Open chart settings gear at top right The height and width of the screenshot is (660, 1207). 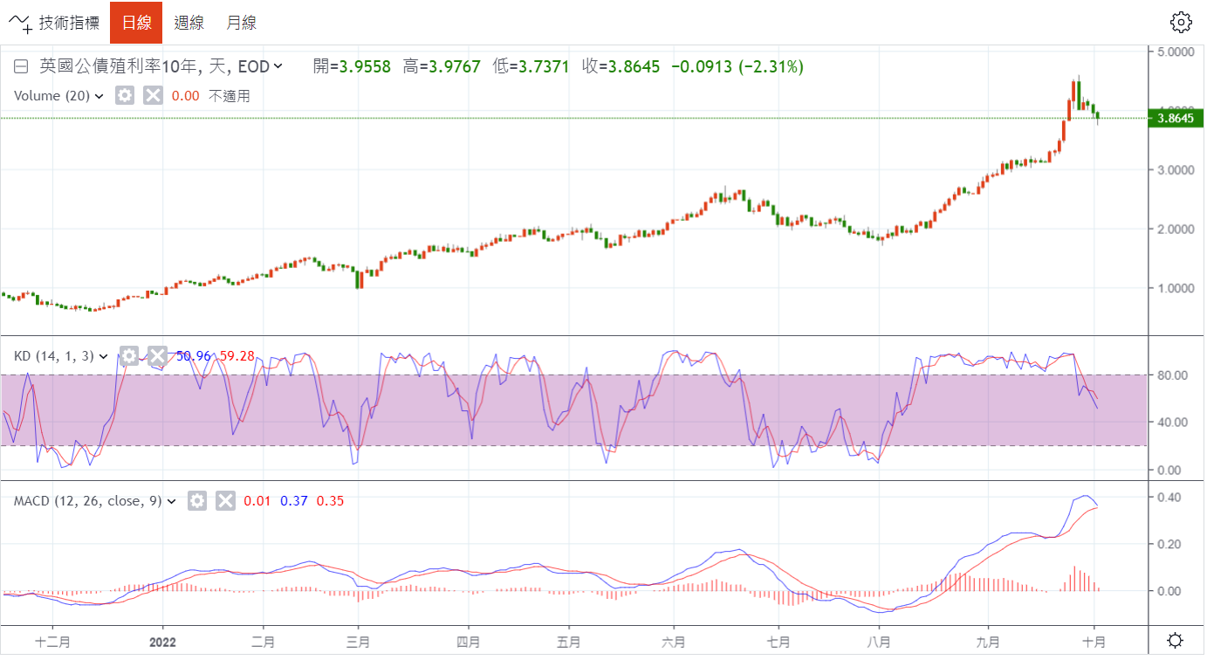pyautogui.click(x=1181, y=23)
